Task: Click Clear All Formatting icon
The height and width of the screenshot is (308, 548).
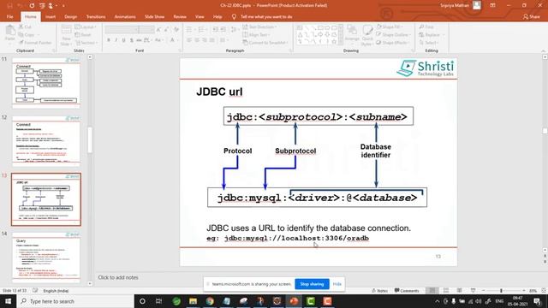Action: point(176,30)
